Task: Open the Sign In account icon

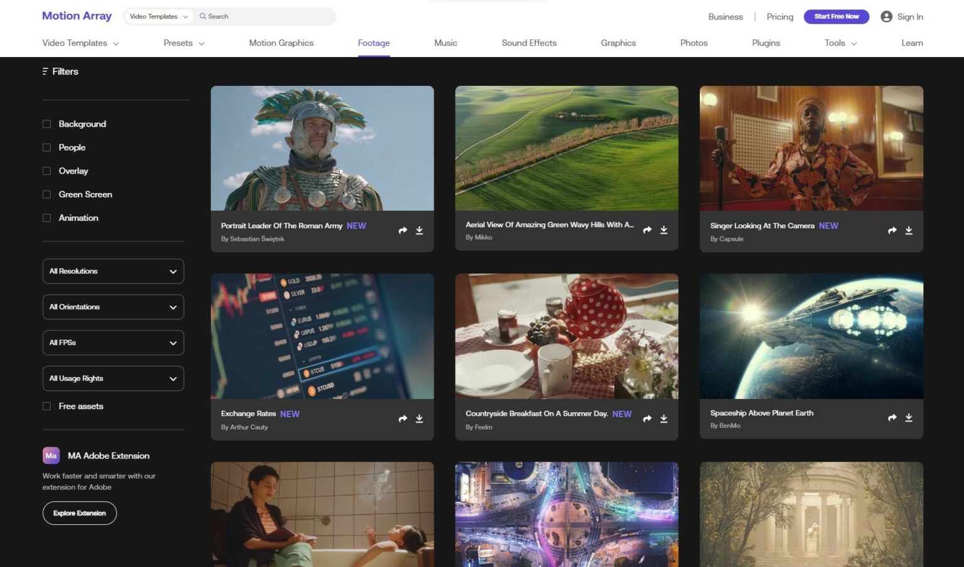Action: point(887,16)
